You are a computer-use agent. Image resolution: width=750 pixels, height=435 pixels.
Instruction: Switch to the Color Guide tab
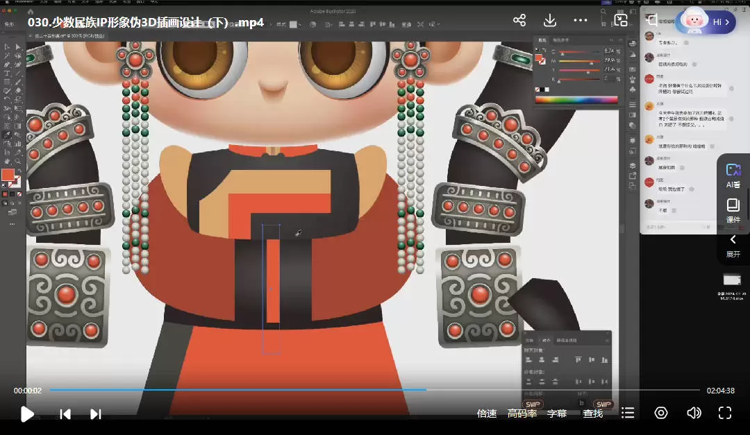[x=560, y=40]
